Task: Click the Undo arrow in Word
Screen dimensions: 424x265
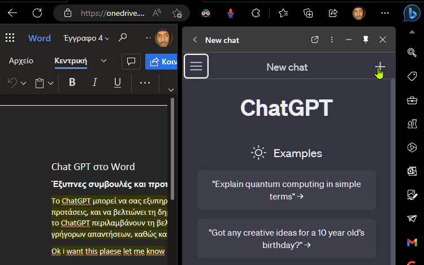Action: coord(12,82)
